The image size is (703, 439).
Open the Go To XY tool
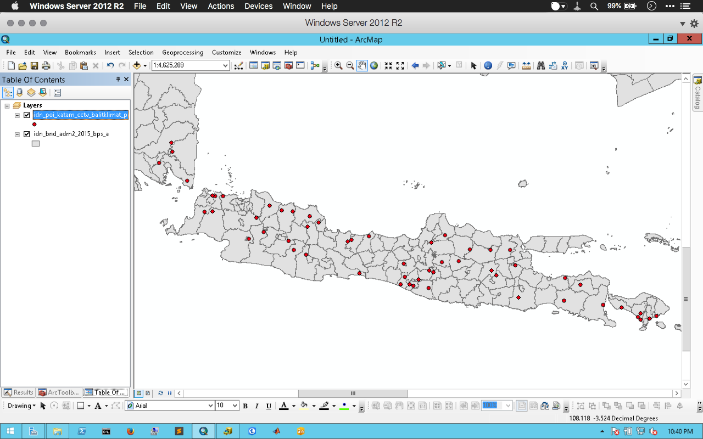tap(565, 66)
